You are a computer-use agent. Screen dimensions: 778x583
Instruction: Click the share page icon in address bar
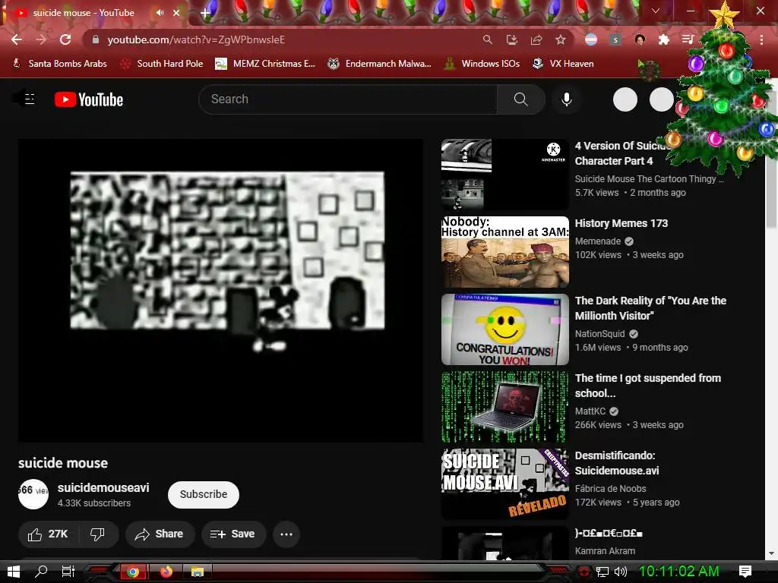pyautogui.click(x=536, y=39)
